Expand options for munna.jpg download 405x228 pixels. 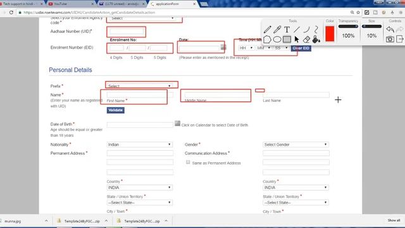[46, 221]
